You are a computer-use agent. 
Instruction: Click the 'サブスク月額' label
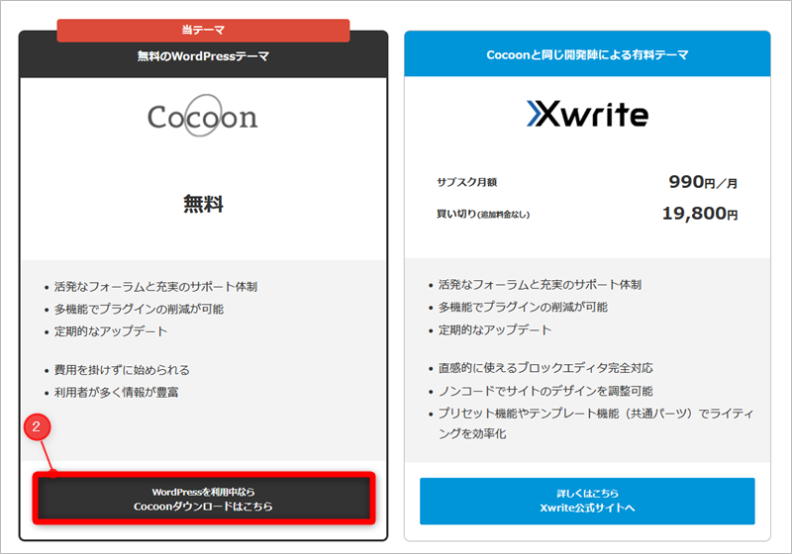[x=466, y=182]
